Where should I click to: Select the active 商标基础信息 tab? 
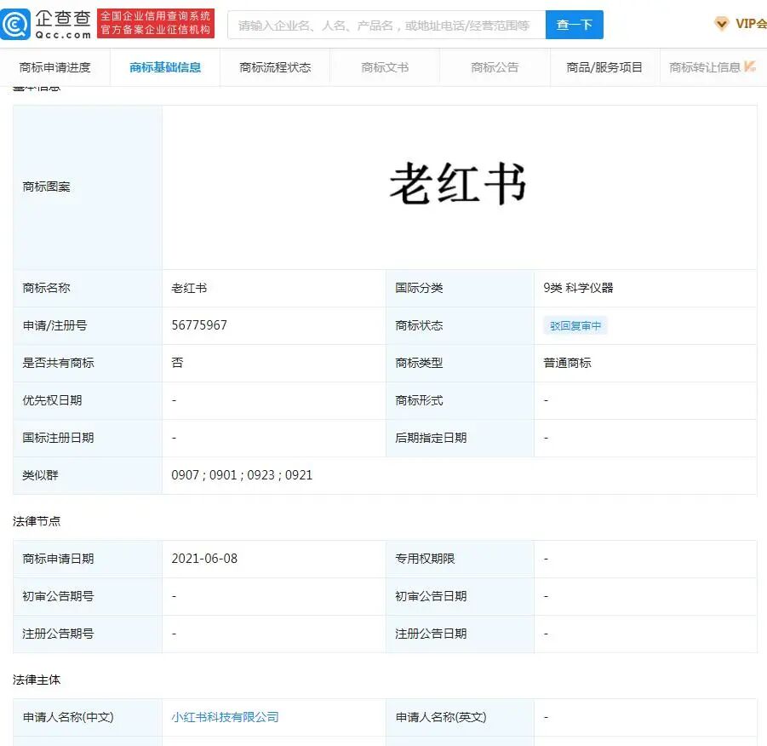click(165, 66)
